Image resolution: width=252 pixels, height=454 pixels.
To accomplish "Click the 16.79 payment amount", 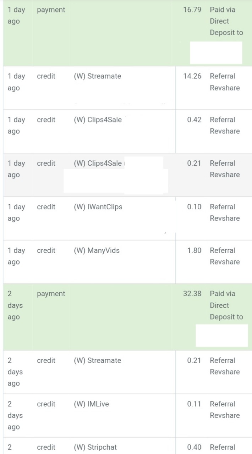I will click(192, 10).
